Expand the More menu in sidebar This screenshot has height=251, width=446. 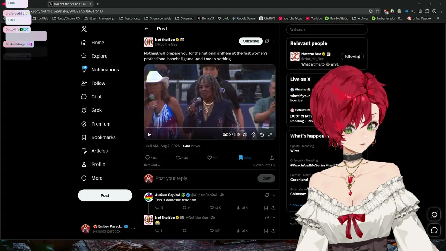click(x=92, y=178)
